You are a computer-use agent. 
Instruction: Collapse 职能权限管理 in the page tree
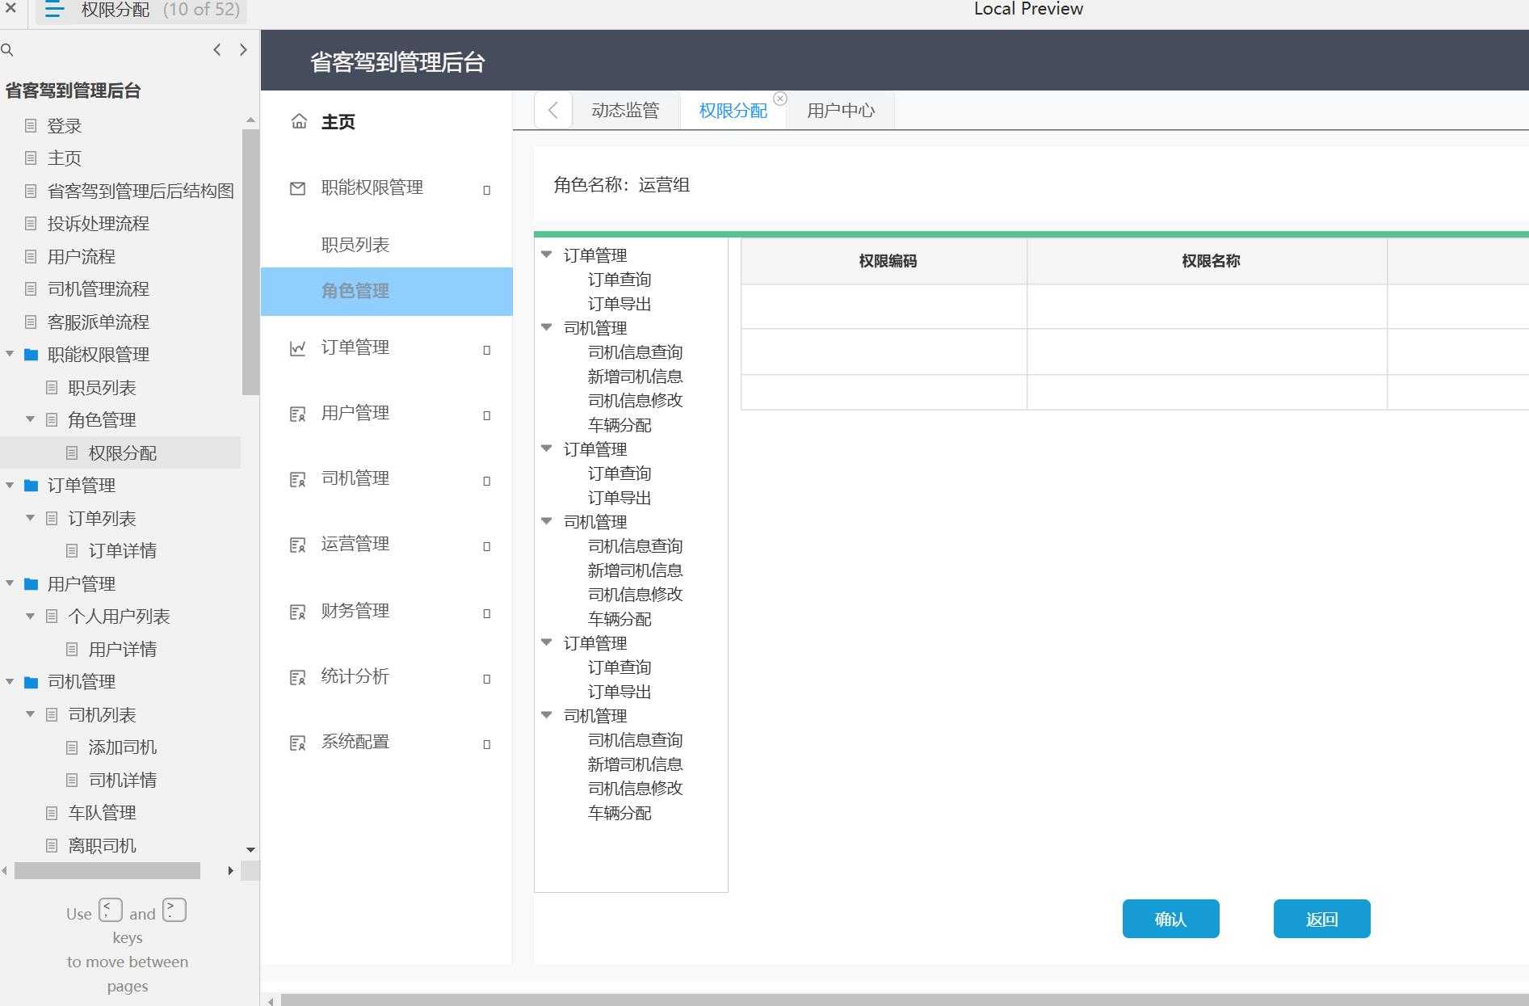coord(10,354)
